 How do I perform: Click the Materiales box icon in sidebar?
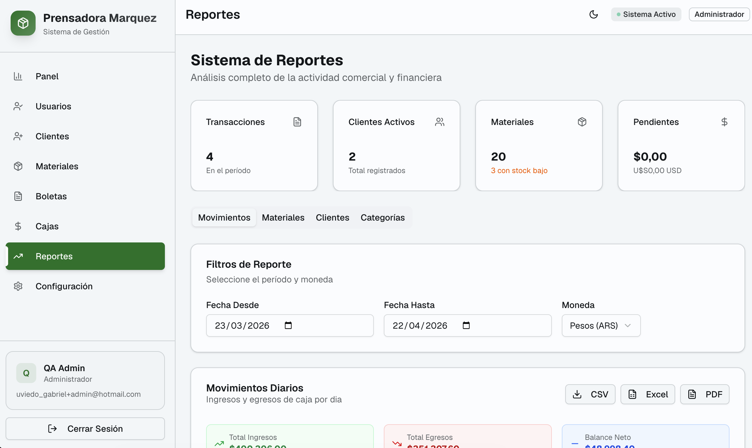pyautogui.click(x=18, y=166)
